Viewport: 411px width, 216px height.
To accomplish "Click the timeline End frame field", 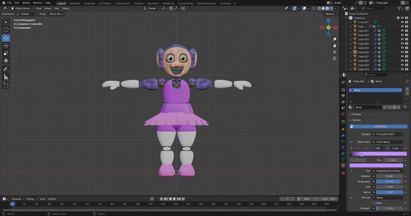I will (x=329, y=199).
